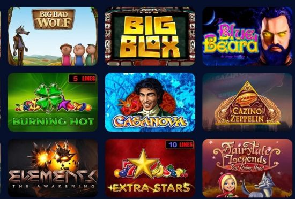The image size is (295, 199).
Task: Click the Big Bad Wolf wooden title sign
Action: tap(54, 19)
